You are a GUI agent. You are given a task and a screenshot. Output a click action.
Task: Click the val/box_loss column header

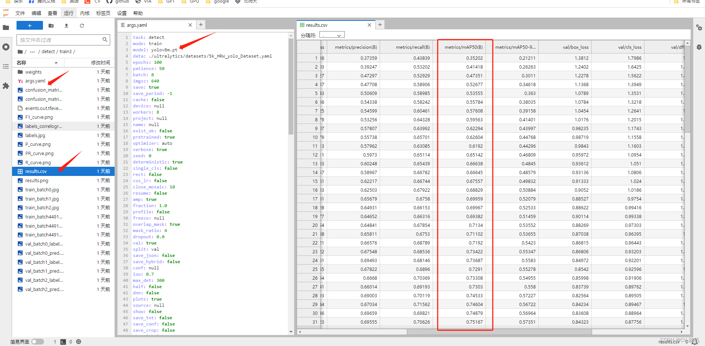[565, 47]
